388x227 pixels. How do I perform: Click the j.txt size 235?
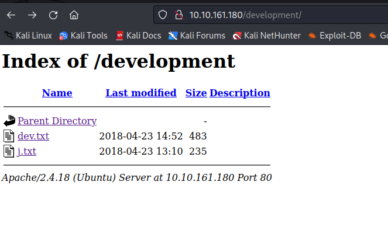pos(198,151)
